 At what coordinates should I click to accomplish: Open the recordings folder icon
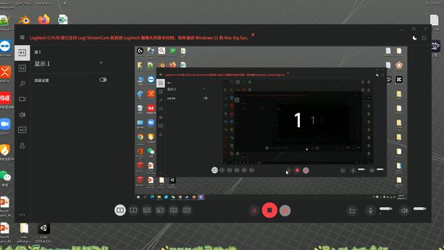coord(352,210)
